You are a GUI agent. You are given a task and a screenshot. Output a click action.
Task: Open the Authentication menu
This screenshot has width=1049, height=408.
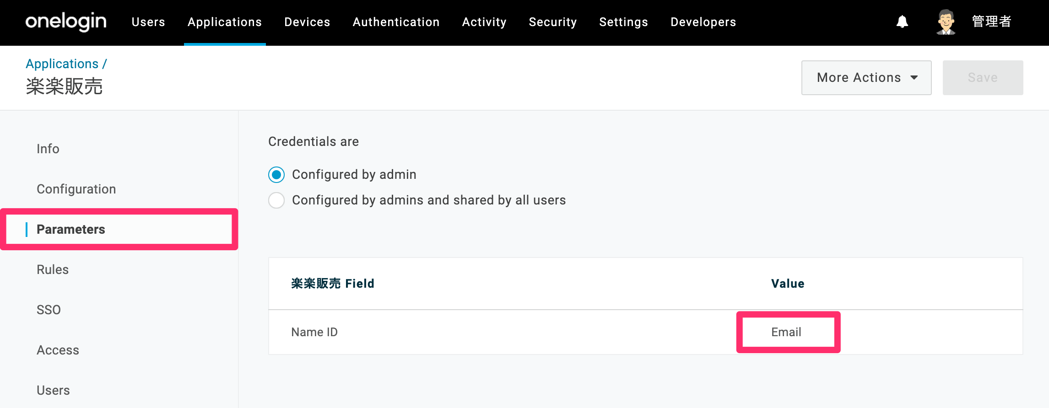396,22
